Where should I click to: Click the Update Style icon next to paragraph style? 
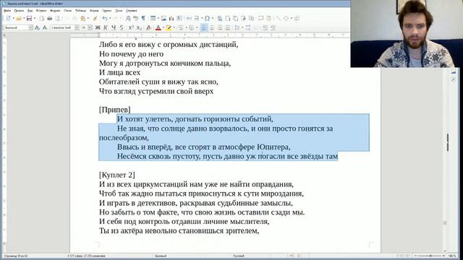[x=37, y=27]
